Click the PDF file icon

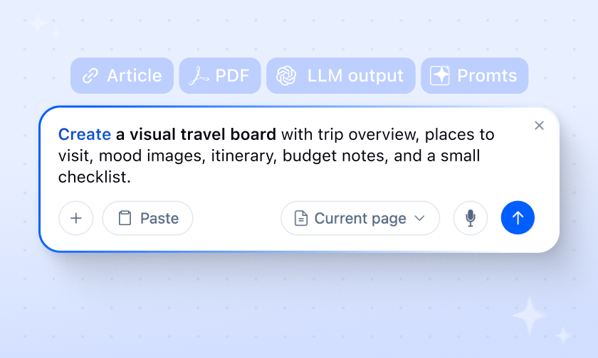click(x=197, y=76)
